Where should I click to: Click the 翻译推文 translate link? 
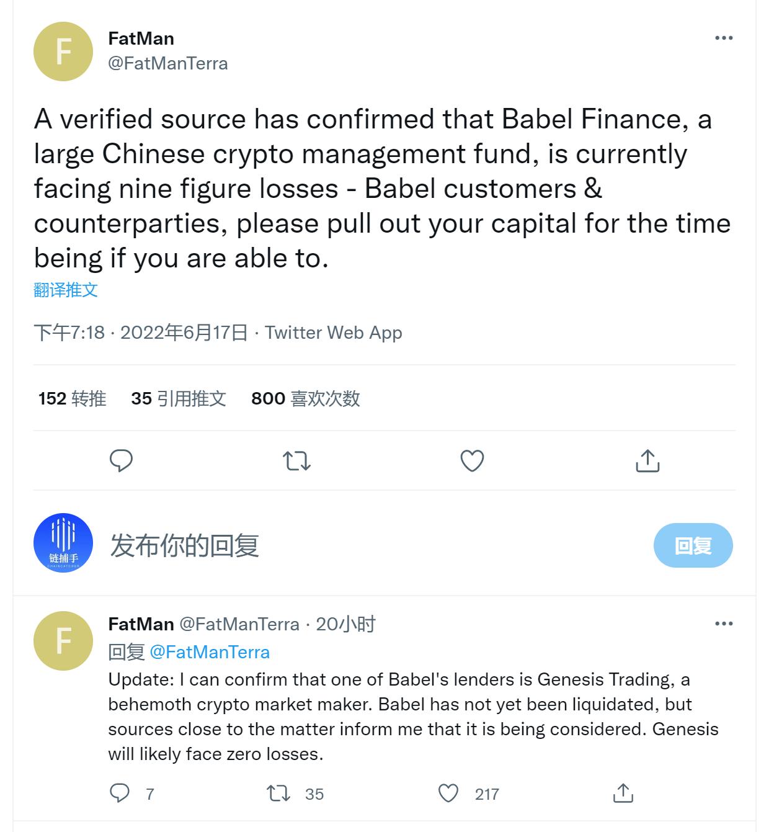[x=66, y=289]
